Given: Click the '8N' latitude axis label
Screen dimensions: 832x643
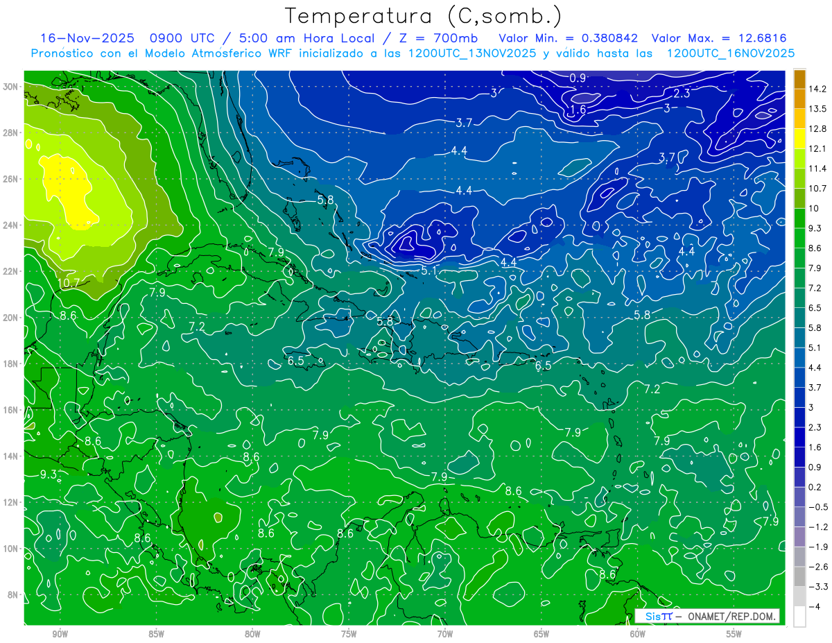Looking at the screenshot, I should pos(14,594).
